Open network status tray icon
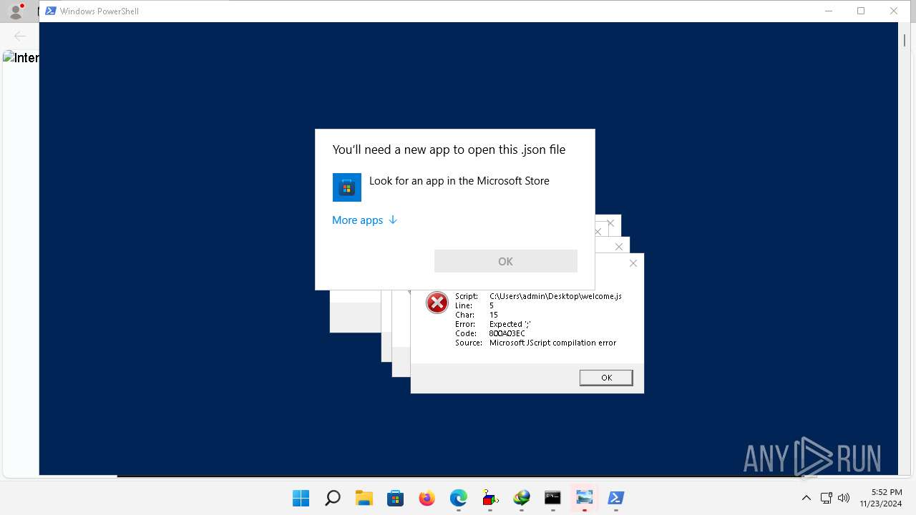916x515 pixels. point(826,498)
